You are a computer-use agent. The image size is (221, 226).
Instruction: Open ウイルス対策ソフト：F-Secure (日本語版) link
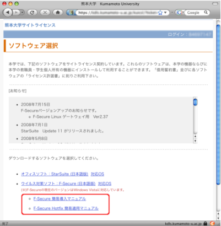click(x=58, y=184)
